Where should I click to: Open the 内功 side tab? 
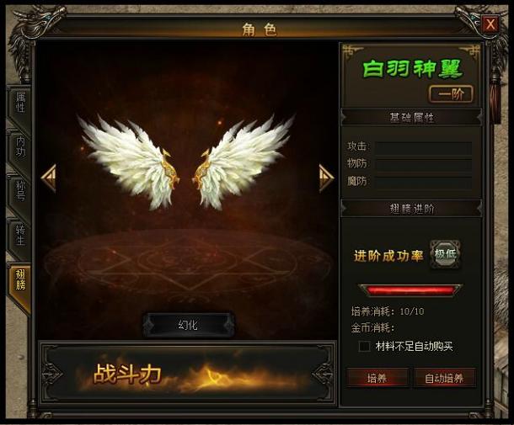coord(20,147)
